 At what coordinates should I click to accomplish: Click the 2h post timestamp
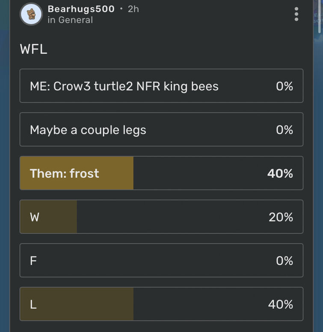tap(133, 9)
